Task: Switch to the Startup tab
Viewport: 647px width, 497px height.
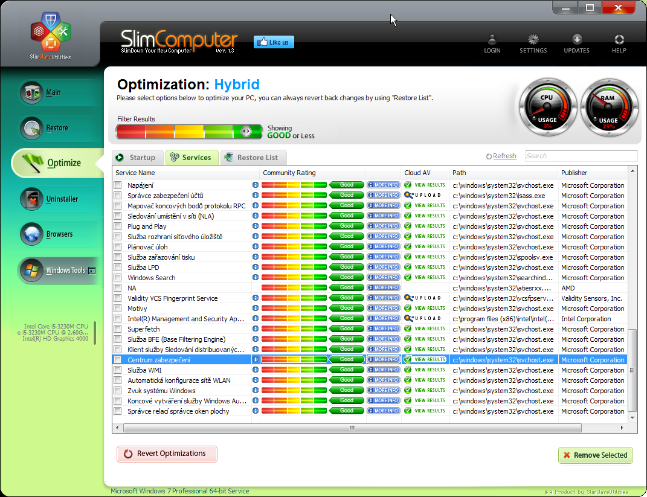Action: coord(137,158)
